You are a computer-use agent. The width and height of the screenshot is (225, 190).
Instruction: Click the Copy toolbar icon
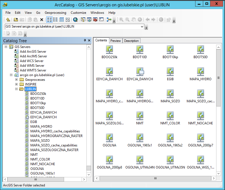pos(30,20)
